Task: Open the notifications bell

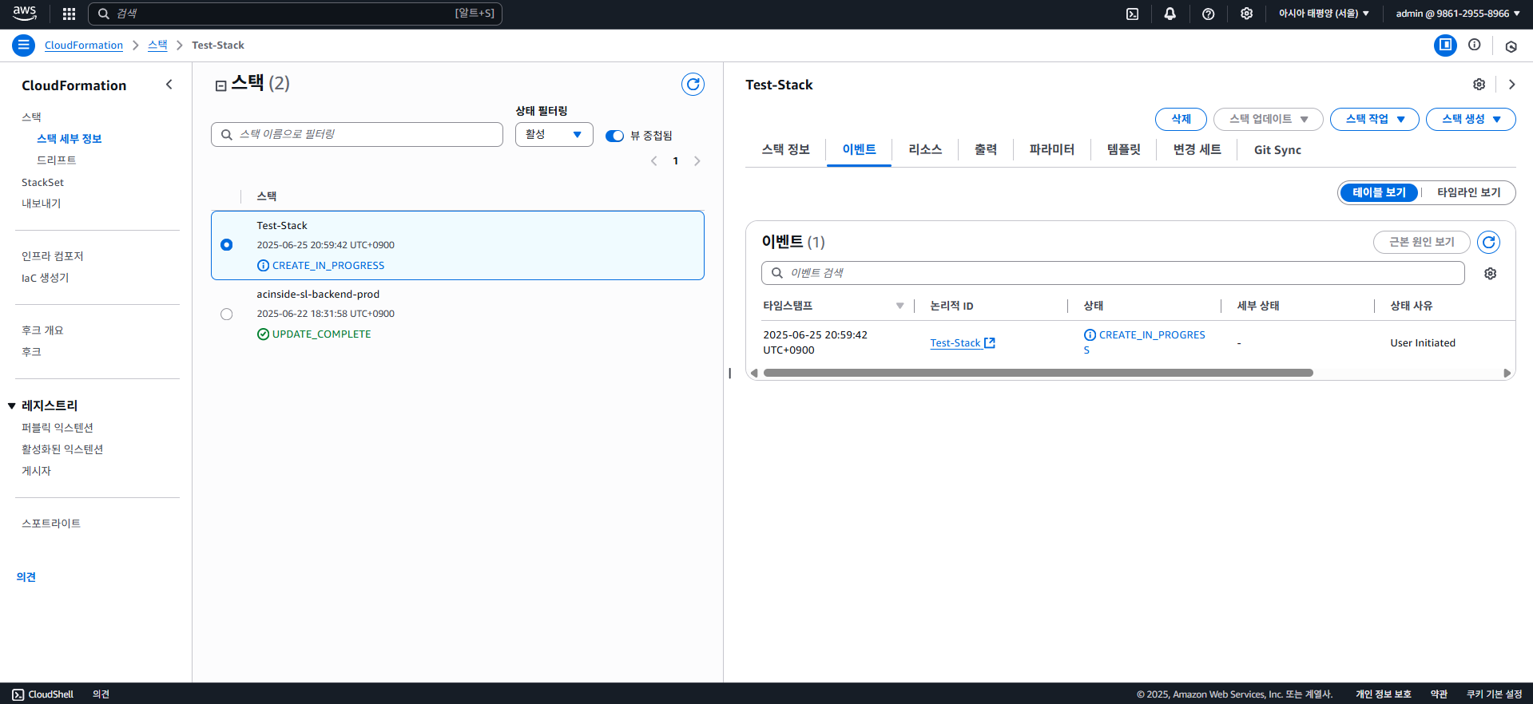Action: coord(1170,14)
